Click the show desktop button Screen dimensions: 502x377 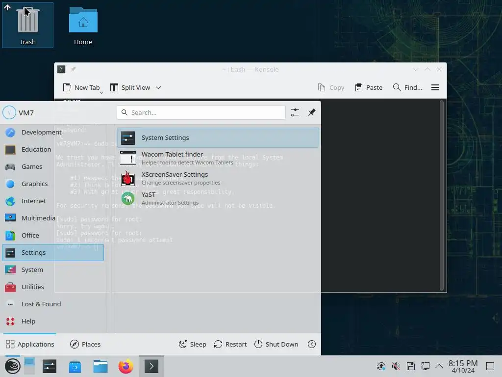click(x=490, y=366)
